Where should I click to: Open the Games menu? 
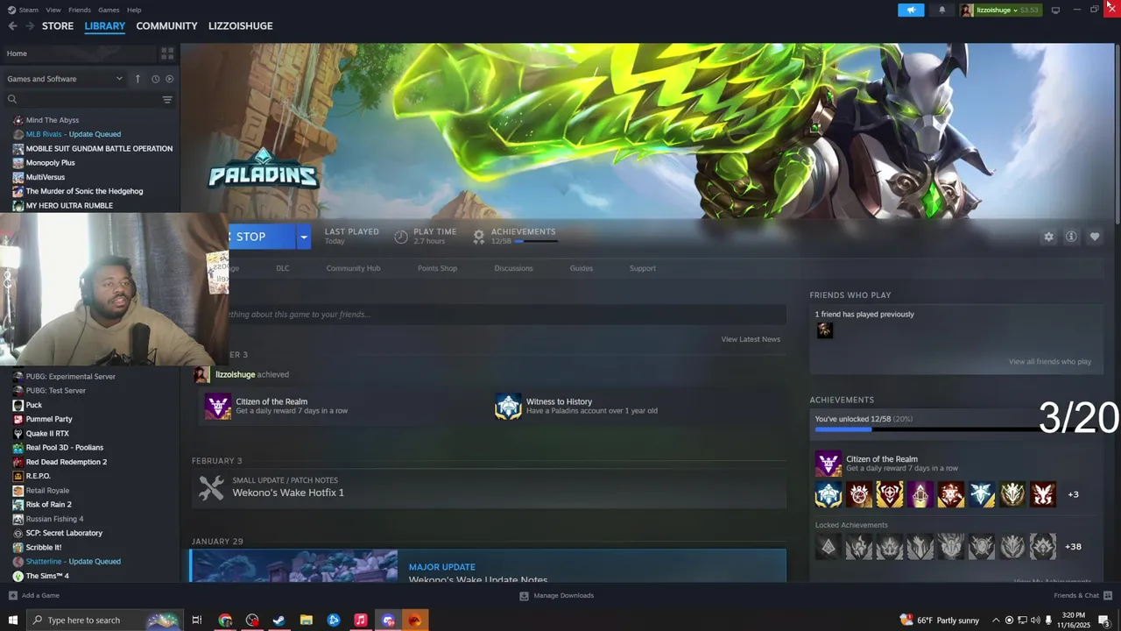pyautogui.click(x=109, y=10)
